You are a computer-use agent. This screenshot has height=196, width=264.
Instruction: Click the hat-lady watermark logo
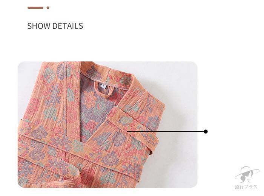tap(247, 174)
